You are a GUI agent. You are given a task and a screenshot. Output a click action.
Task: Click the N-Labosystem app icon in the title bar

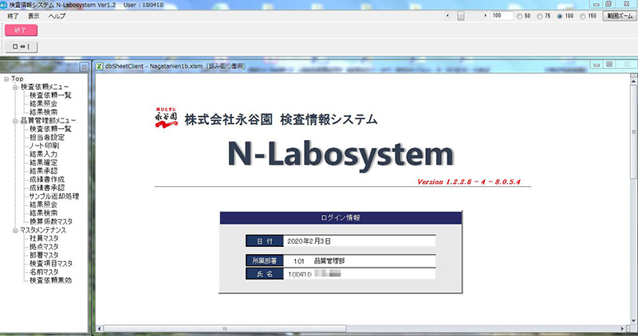click(5, 5)
